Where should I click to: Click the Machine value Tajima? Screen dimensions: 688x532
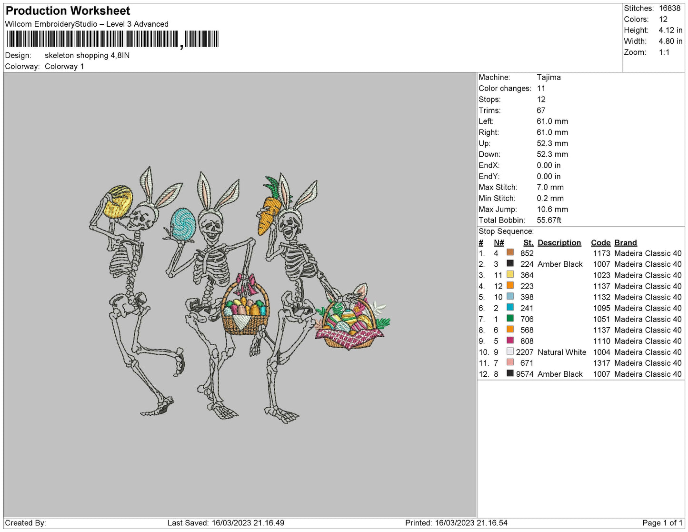(548, 77)
